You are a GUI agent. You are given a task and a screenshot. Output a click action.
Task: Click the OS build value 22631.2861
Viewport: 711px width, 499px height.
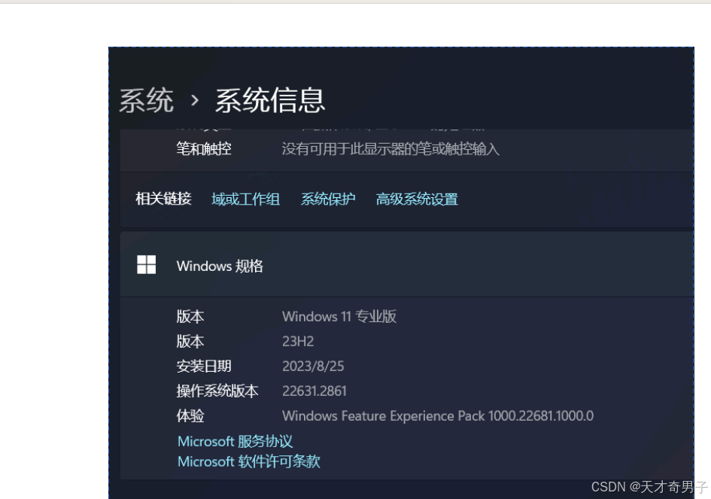pyautogui.click(x=314, y=391)
